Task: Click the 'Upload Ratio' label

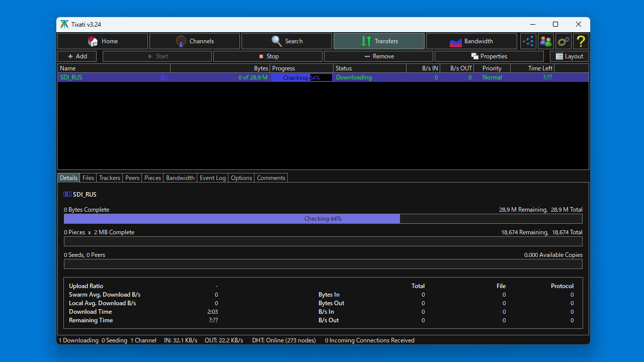Action: click(86, 286)
